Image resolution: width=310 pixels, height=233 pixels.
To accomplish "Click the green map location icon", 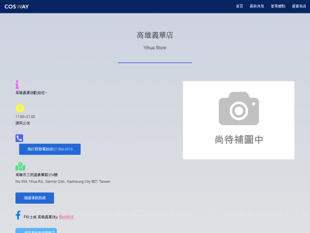I will [x=20, y=167].
